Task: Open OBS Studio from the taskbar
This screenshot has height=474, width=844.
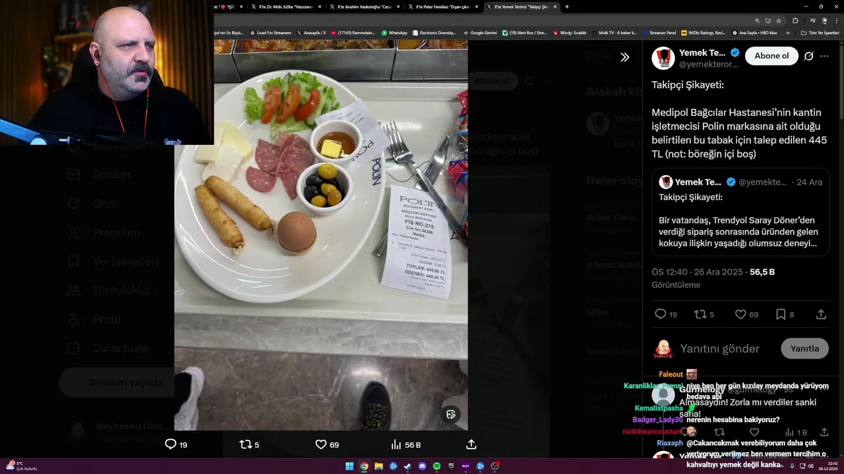Action: coord(495,466)
